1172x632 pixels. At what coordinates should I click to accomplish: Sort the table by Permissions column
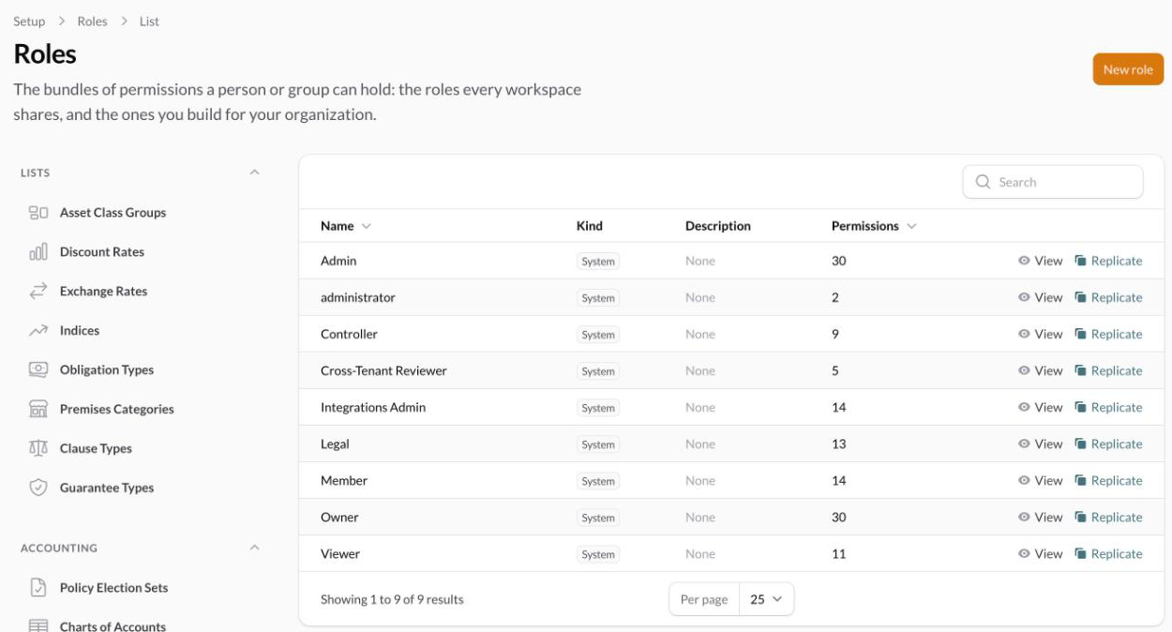tap(874, 226)
